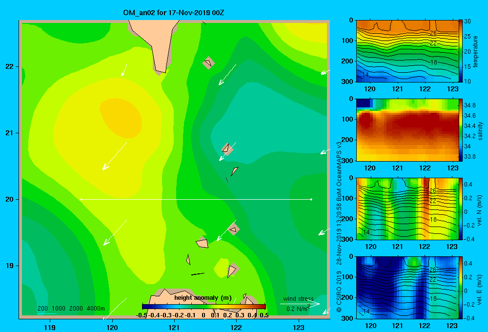Click the '-0.5' value on the height anomaly scale
This screenshot has height=332, width=488.
click(142, 315)
